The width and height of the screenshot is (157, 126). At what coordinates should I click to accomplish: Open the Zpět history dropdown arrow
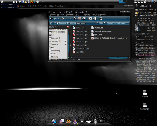coord(59,19)
